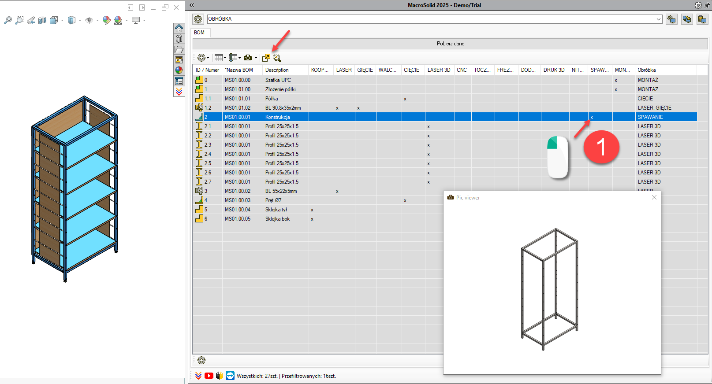Click the gear icon beside the OBRÓBKA field

point(198,19)
